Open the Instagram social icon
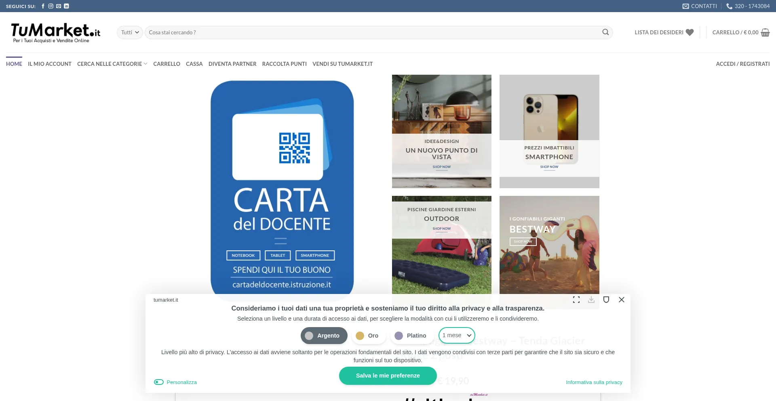 click(51, 6)
